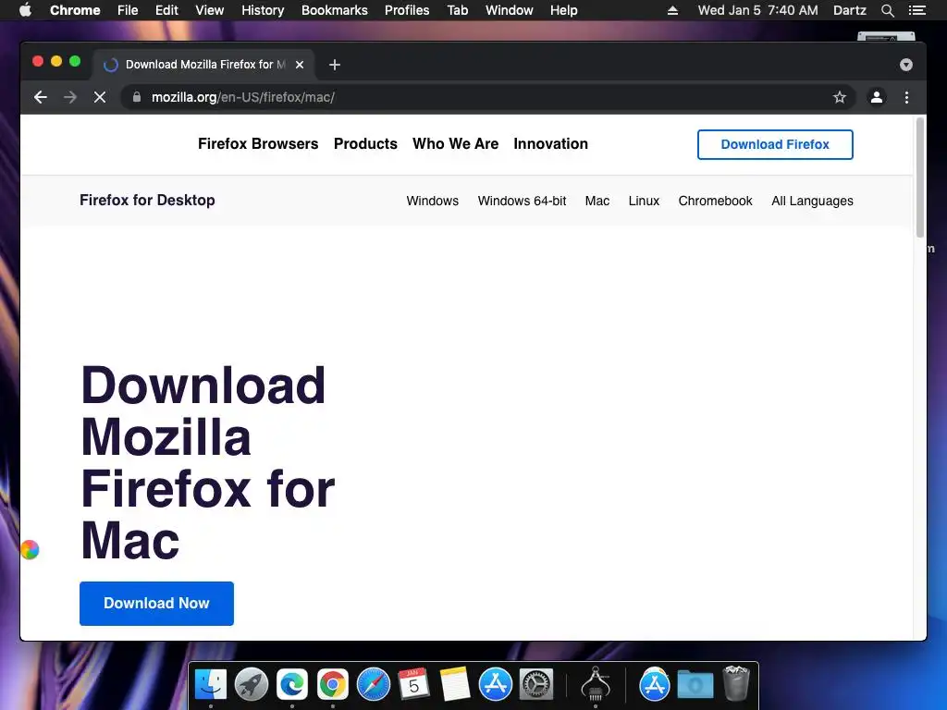Open the Chromebook link

(715, 201)
